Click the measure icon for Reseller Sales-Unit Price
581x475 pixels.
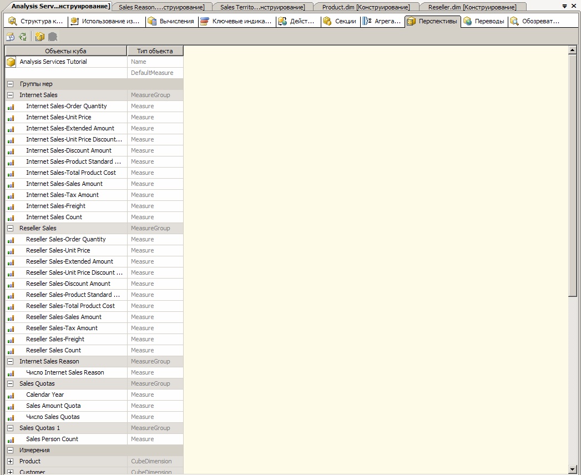click(x=11, y=251)
